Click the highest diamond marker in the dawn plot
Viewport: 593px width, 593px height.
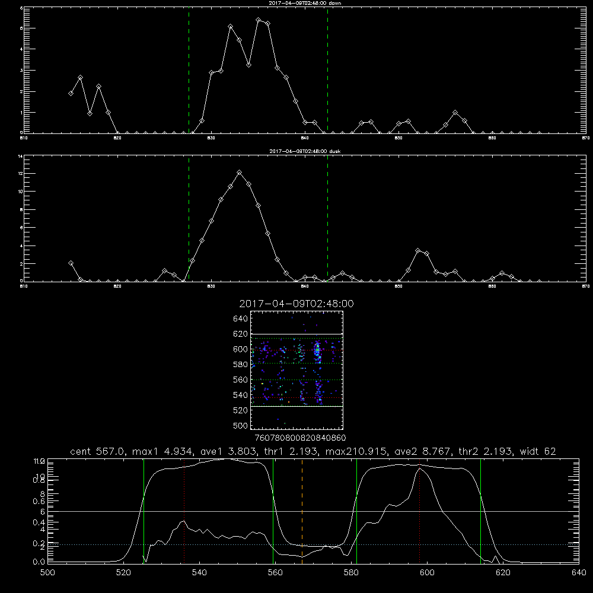258,20
